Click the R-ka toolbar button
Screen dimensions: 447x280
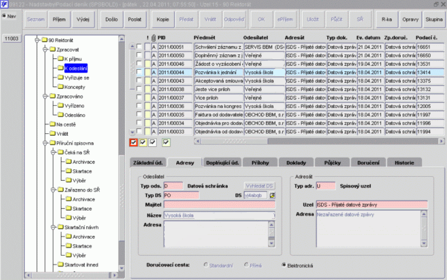pyautogui.click(x=387, y=20)
